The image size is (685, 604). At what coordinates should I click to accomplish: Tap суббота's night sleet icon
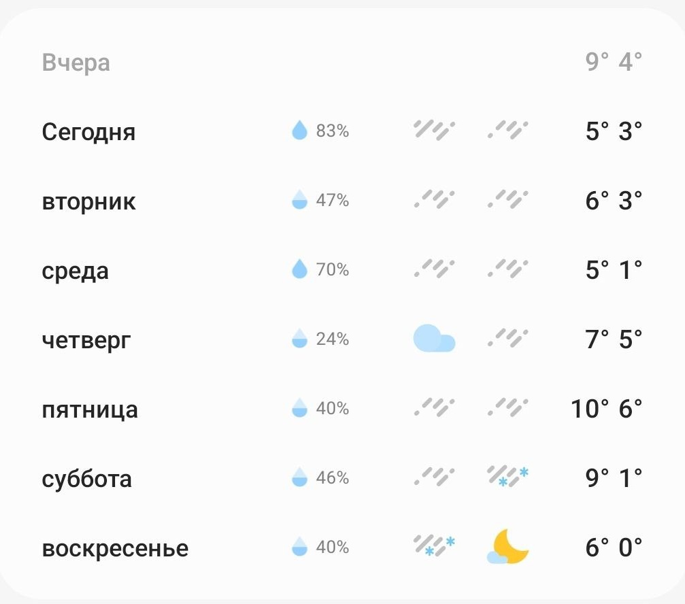pyautogui.click(x=507, y=477)
